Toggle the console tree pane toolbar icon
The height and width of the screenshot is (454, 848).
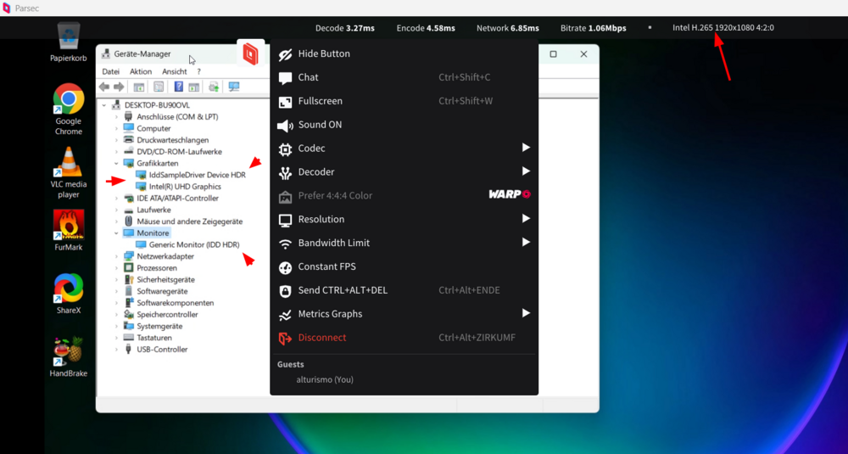(x=139, y=87)
